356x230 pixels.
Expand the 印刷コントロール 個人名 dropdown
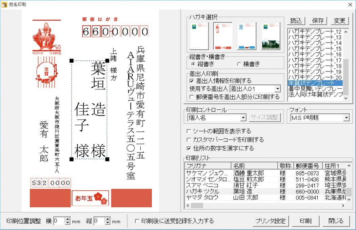pos(243,118)
